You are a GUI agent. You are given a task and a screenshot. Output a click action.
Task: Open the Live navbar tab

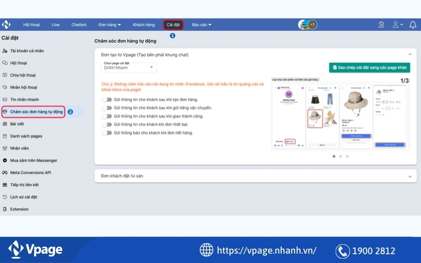pyautogui.click(x=56, y=25)
